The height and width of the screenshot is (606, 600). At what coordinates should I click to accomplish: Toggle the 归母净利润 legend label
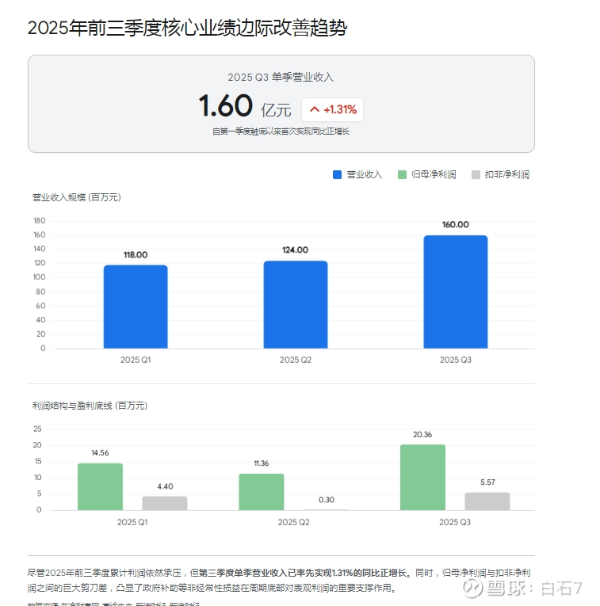(434, 175)
